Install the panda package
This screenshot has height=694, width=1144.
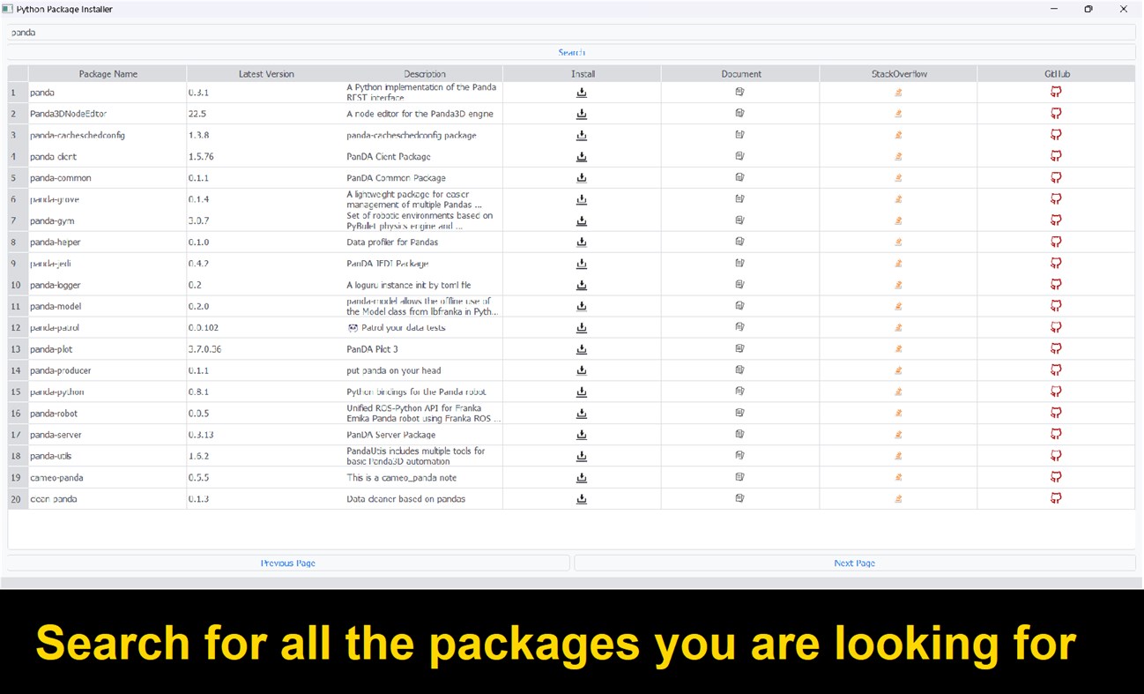click(x=582, y=92)
